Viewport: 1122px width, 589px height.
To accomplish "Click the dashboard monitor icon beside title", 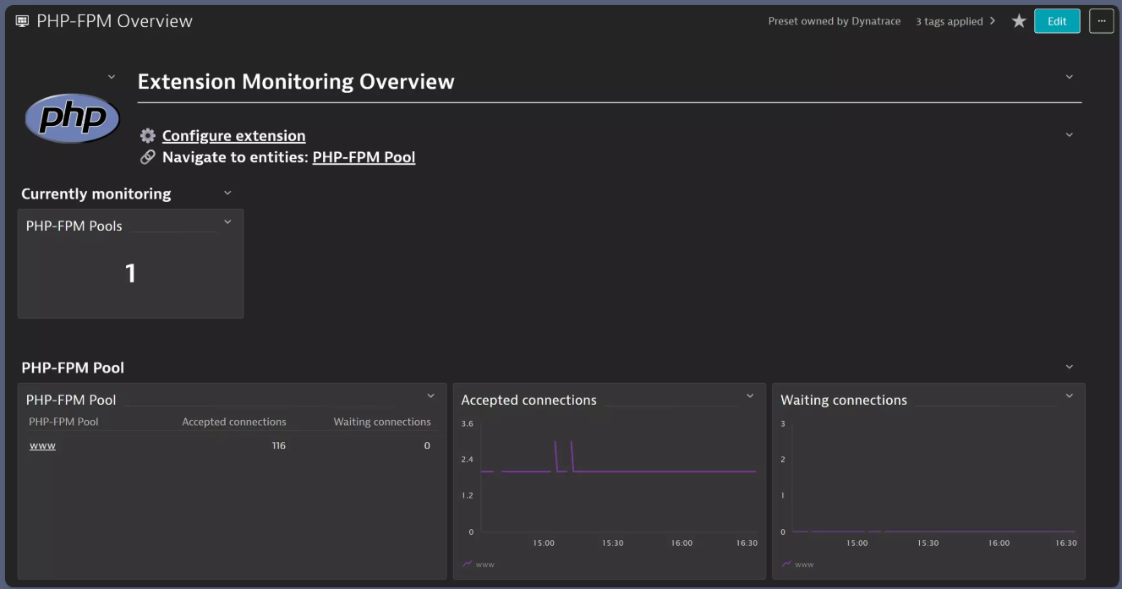I will point(23,21).
